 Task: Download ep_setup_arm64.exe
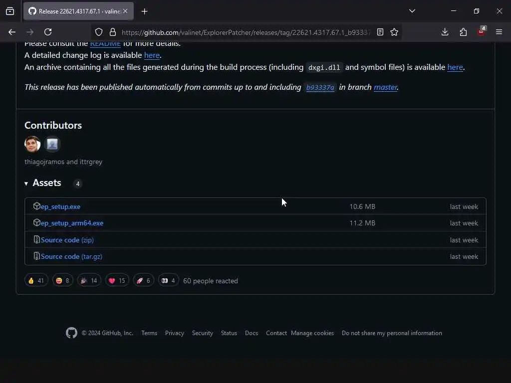tap(72, 223)
